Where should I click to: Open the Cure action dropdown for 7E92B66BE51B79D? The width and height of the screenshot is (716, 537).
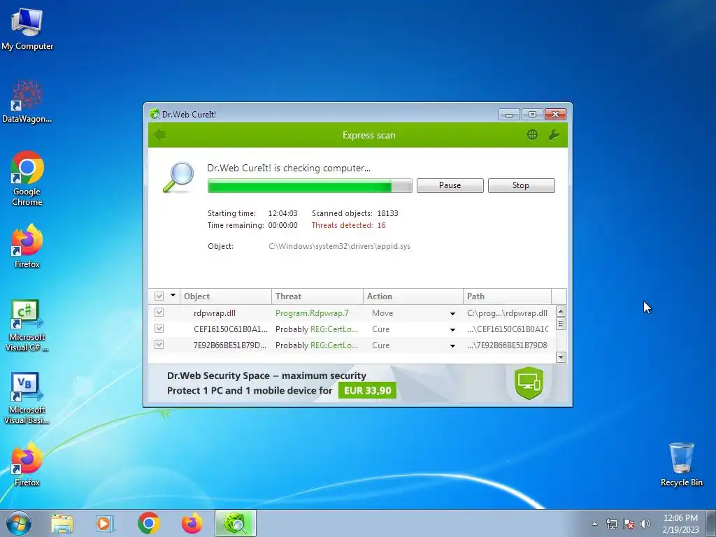tap(452, 345)
